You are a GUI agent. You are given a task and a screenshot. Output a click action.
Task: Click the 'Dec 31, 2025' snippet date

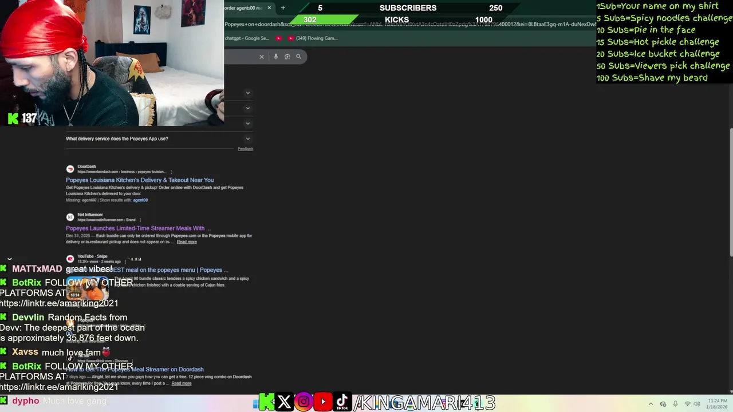pos(78,236)
